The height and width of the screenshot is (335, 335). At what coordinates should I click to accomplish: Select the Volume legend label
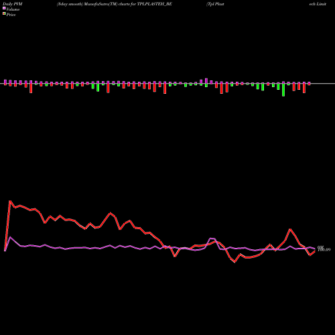point(13,9)
